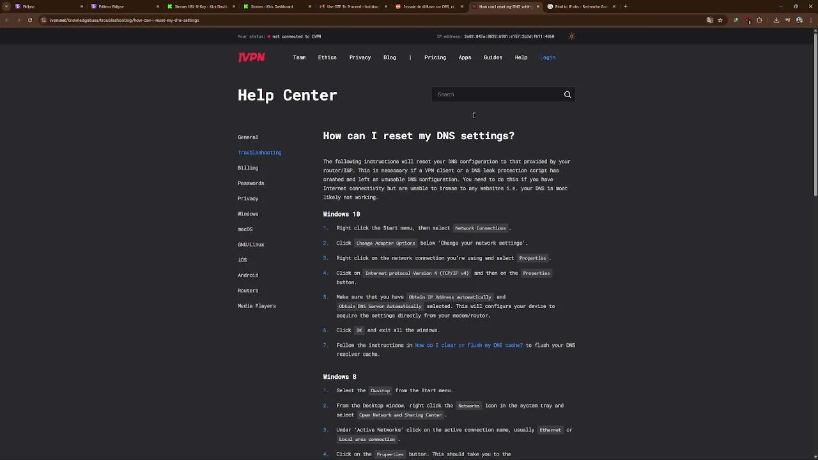The height and width of the screenshot is (460, 818).
Task: Switch to the Ecl!pse tab
Action: point(48,6)
